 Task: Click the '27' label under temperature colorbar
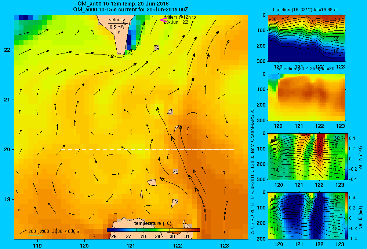128,237
